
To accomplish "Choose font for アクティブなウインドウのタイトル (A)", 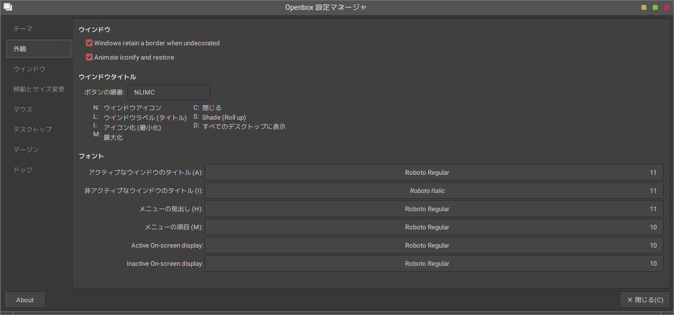I will point(434,173).
